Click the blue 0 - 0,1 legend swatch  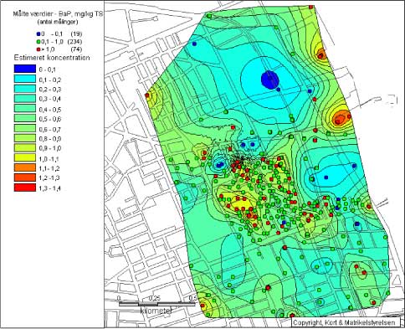click(25, 69)
